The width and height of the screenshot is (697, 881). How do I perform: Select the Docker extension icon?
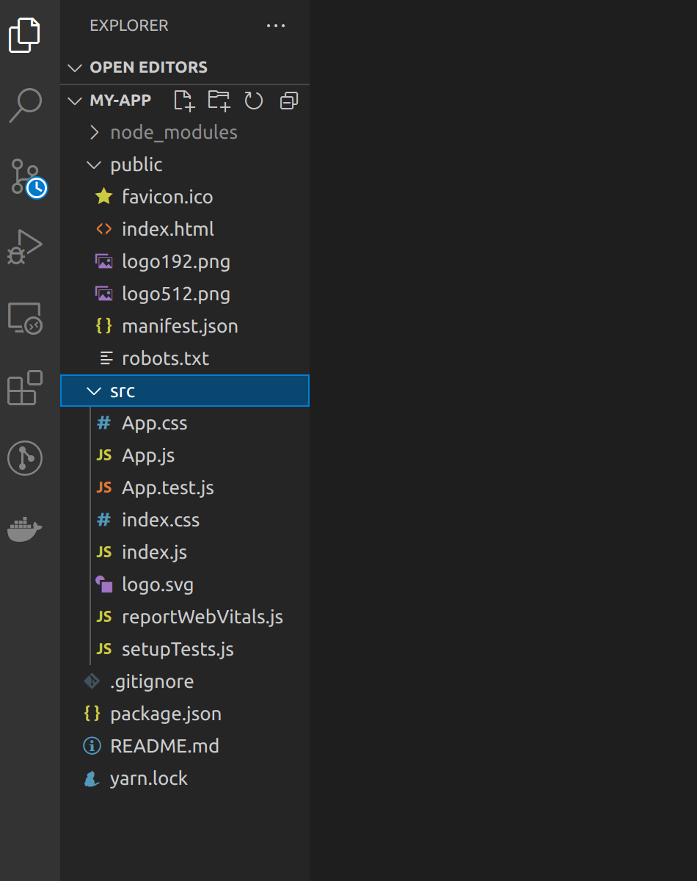tap(25, 529)
